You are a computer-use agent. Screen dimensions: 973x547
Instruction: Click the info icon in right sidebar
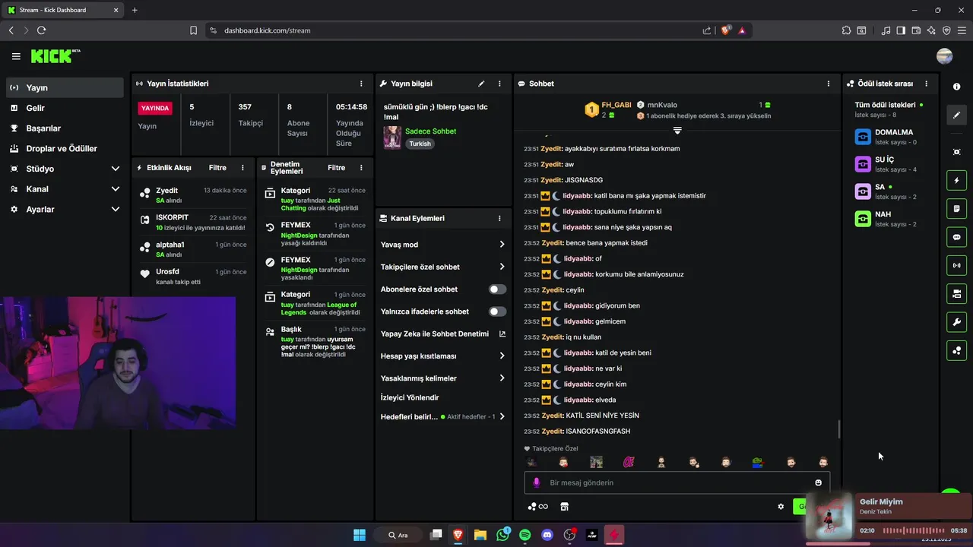click(x=957, y=87)
